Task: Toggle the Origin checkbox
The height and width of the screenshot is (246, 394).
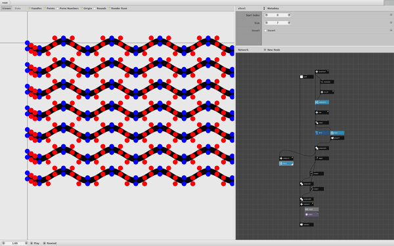Action: (x=81, y=9)
